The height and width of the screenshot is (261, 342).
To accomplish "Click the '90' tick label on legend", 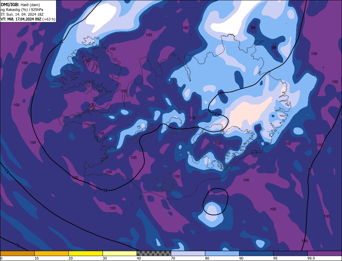I will click(x=241, y=258).
